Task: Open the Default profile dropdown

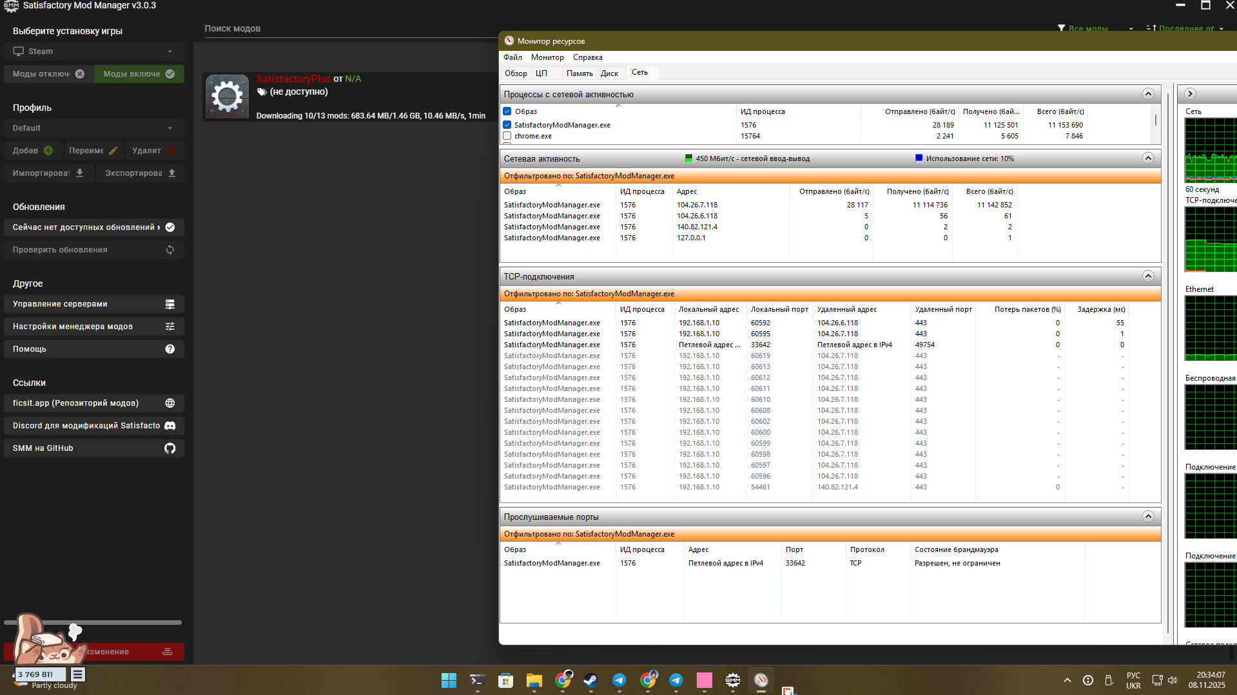Action: [94, 128]
